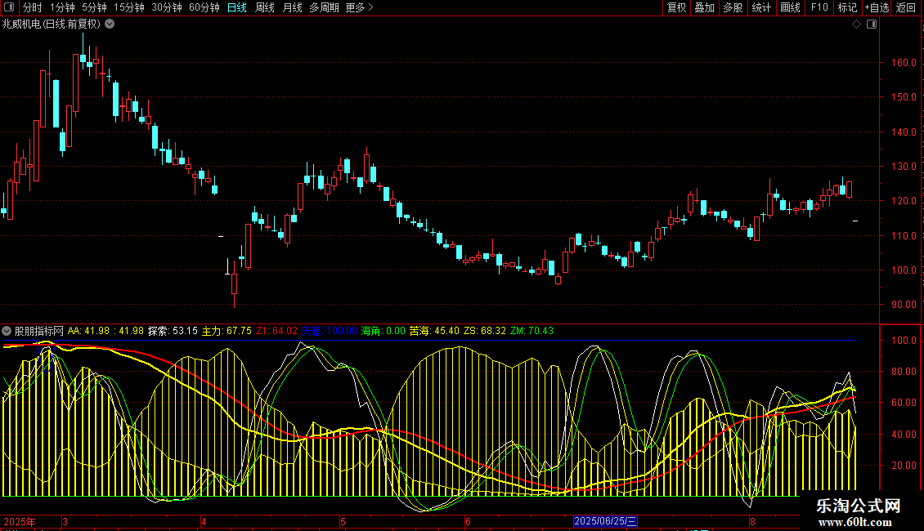Click the diamond icon above price axis
The width and height of the screenshot is (924, 531).
[856, 25]
